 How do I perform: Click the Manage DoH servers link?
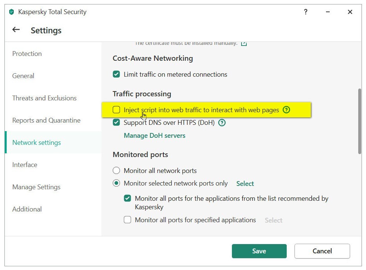point(154,136)
